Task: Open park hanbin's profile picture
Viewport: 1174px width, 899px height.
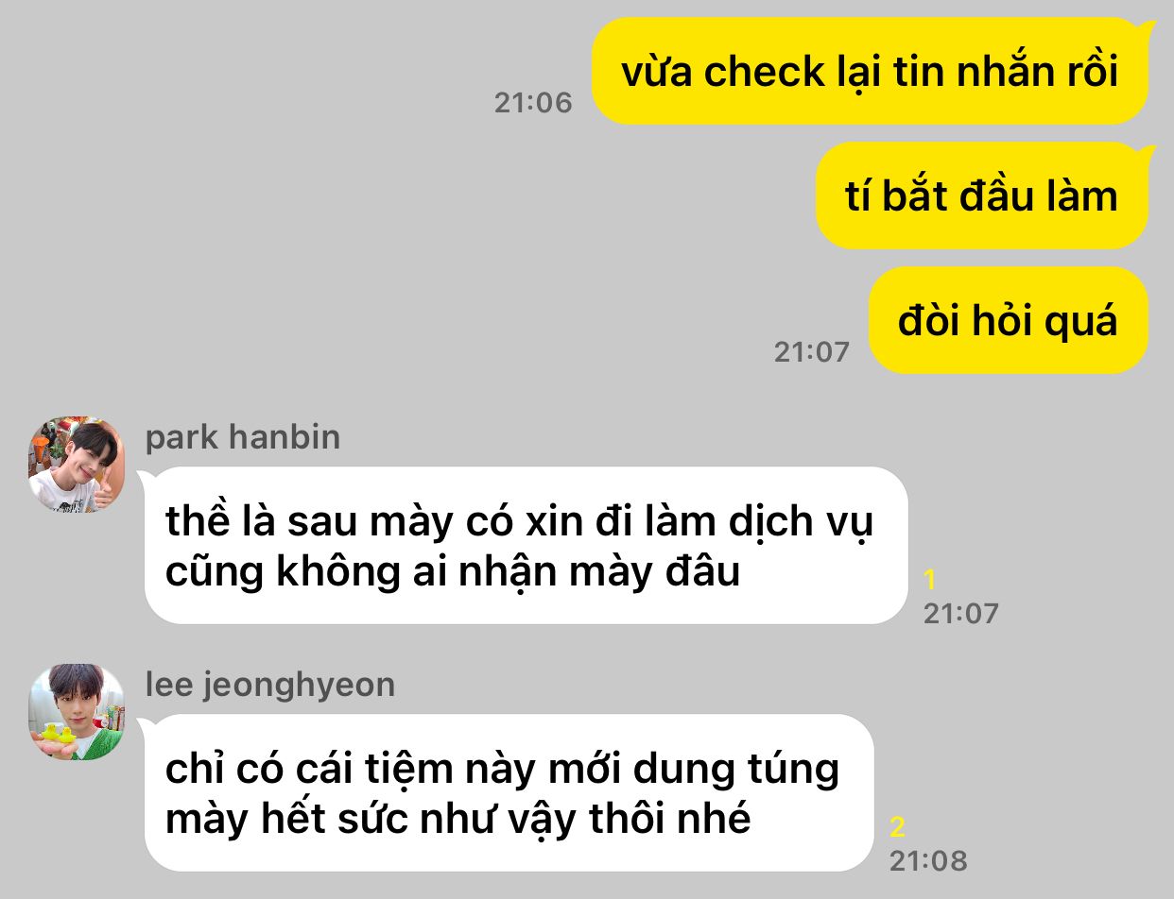Action: (77, 465)
